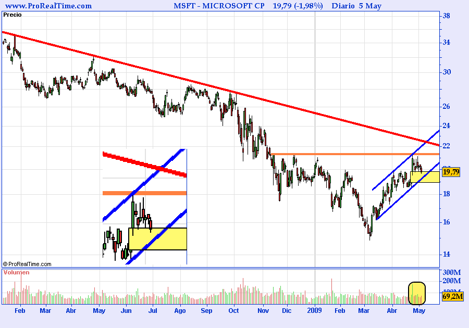Click the 38 price axis label

tap(446, 16)
